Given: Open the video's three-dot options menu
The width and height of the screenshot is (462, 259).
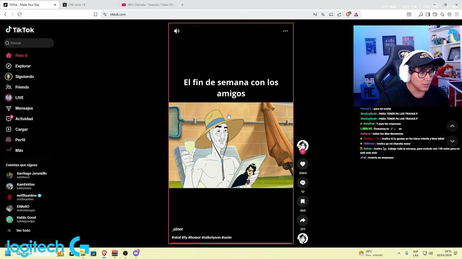Looking at the screenshot, I should coord(285,31).
